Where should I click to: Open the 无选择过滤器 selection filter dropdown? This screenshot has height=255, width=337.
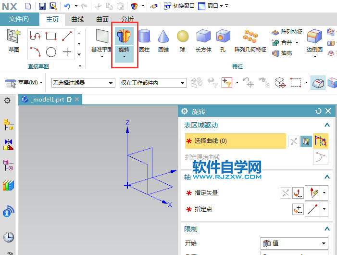tap(83, 83)
